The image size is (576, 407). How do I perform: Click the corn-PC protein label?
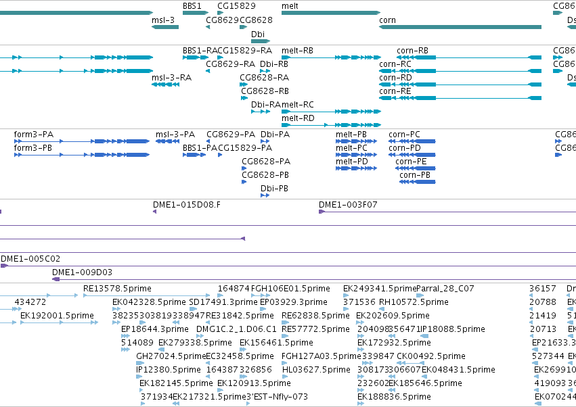[405, 135]
